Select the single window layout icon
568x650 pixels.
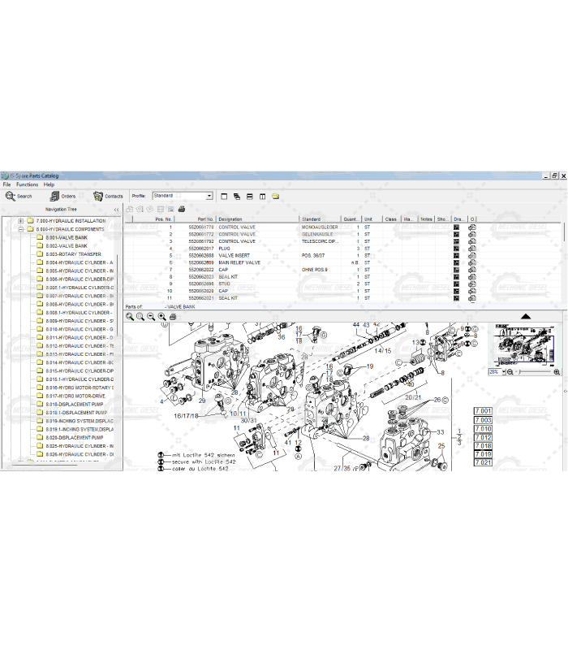(x=223, y=196)
